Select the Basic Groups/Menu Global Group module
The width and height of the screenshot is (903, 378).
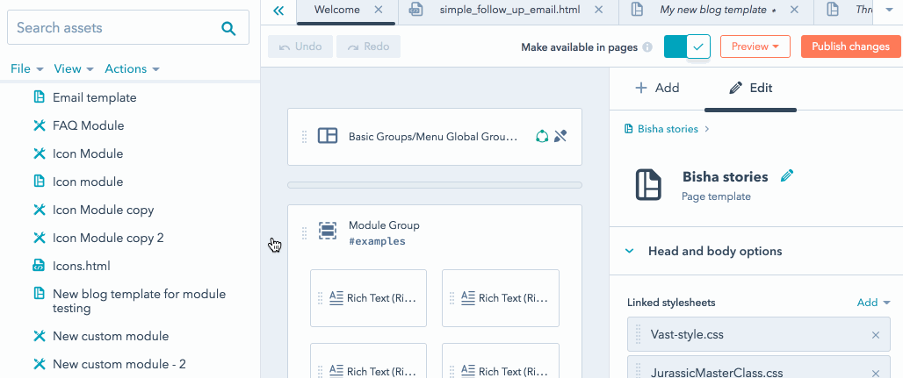pyautogui.click(x=435, y=136)
